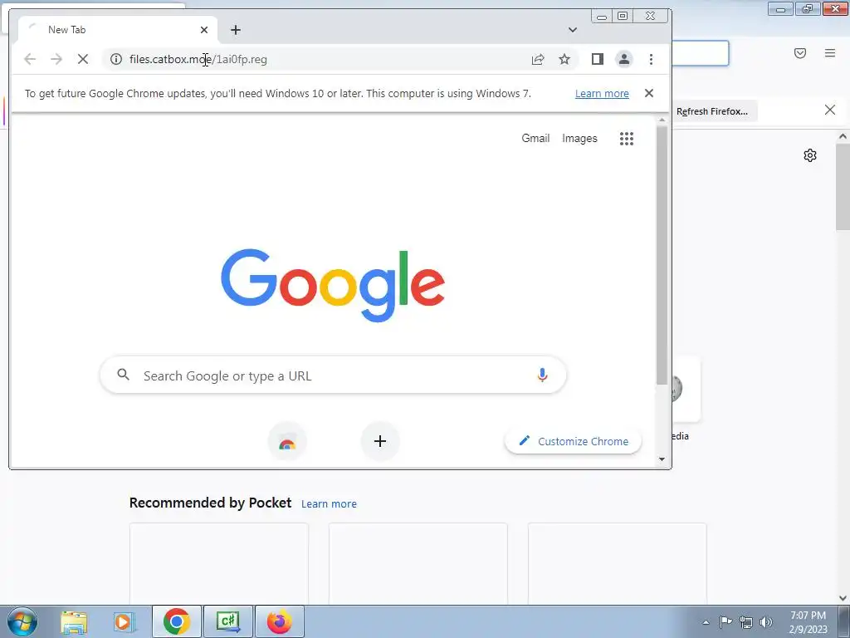The height and width of the screenshot is (638, 850).
Task: View site information icon in address bar
Action: [x=116, y=59]
